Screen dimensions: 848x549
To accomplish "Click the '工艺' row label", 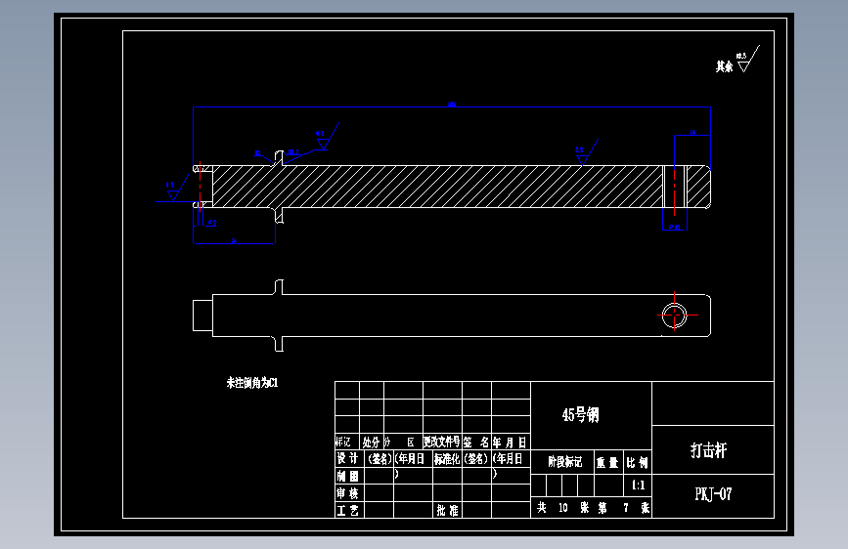I will pos(348,511).
